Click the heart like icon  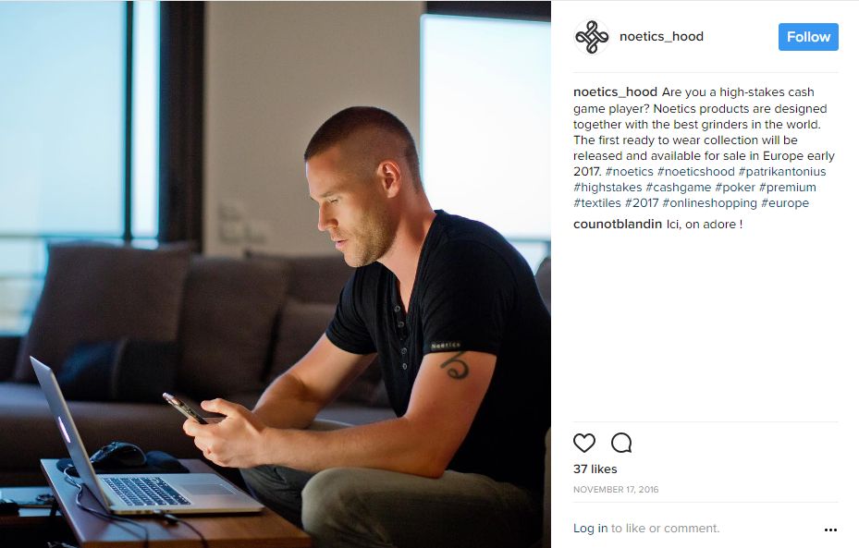(x=584, y=443)
